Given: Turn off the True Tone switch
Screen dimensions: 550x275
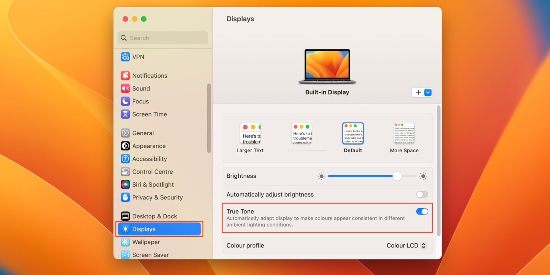Looking at the screenshot, I should pyautogui.click(x=422, y=211).
